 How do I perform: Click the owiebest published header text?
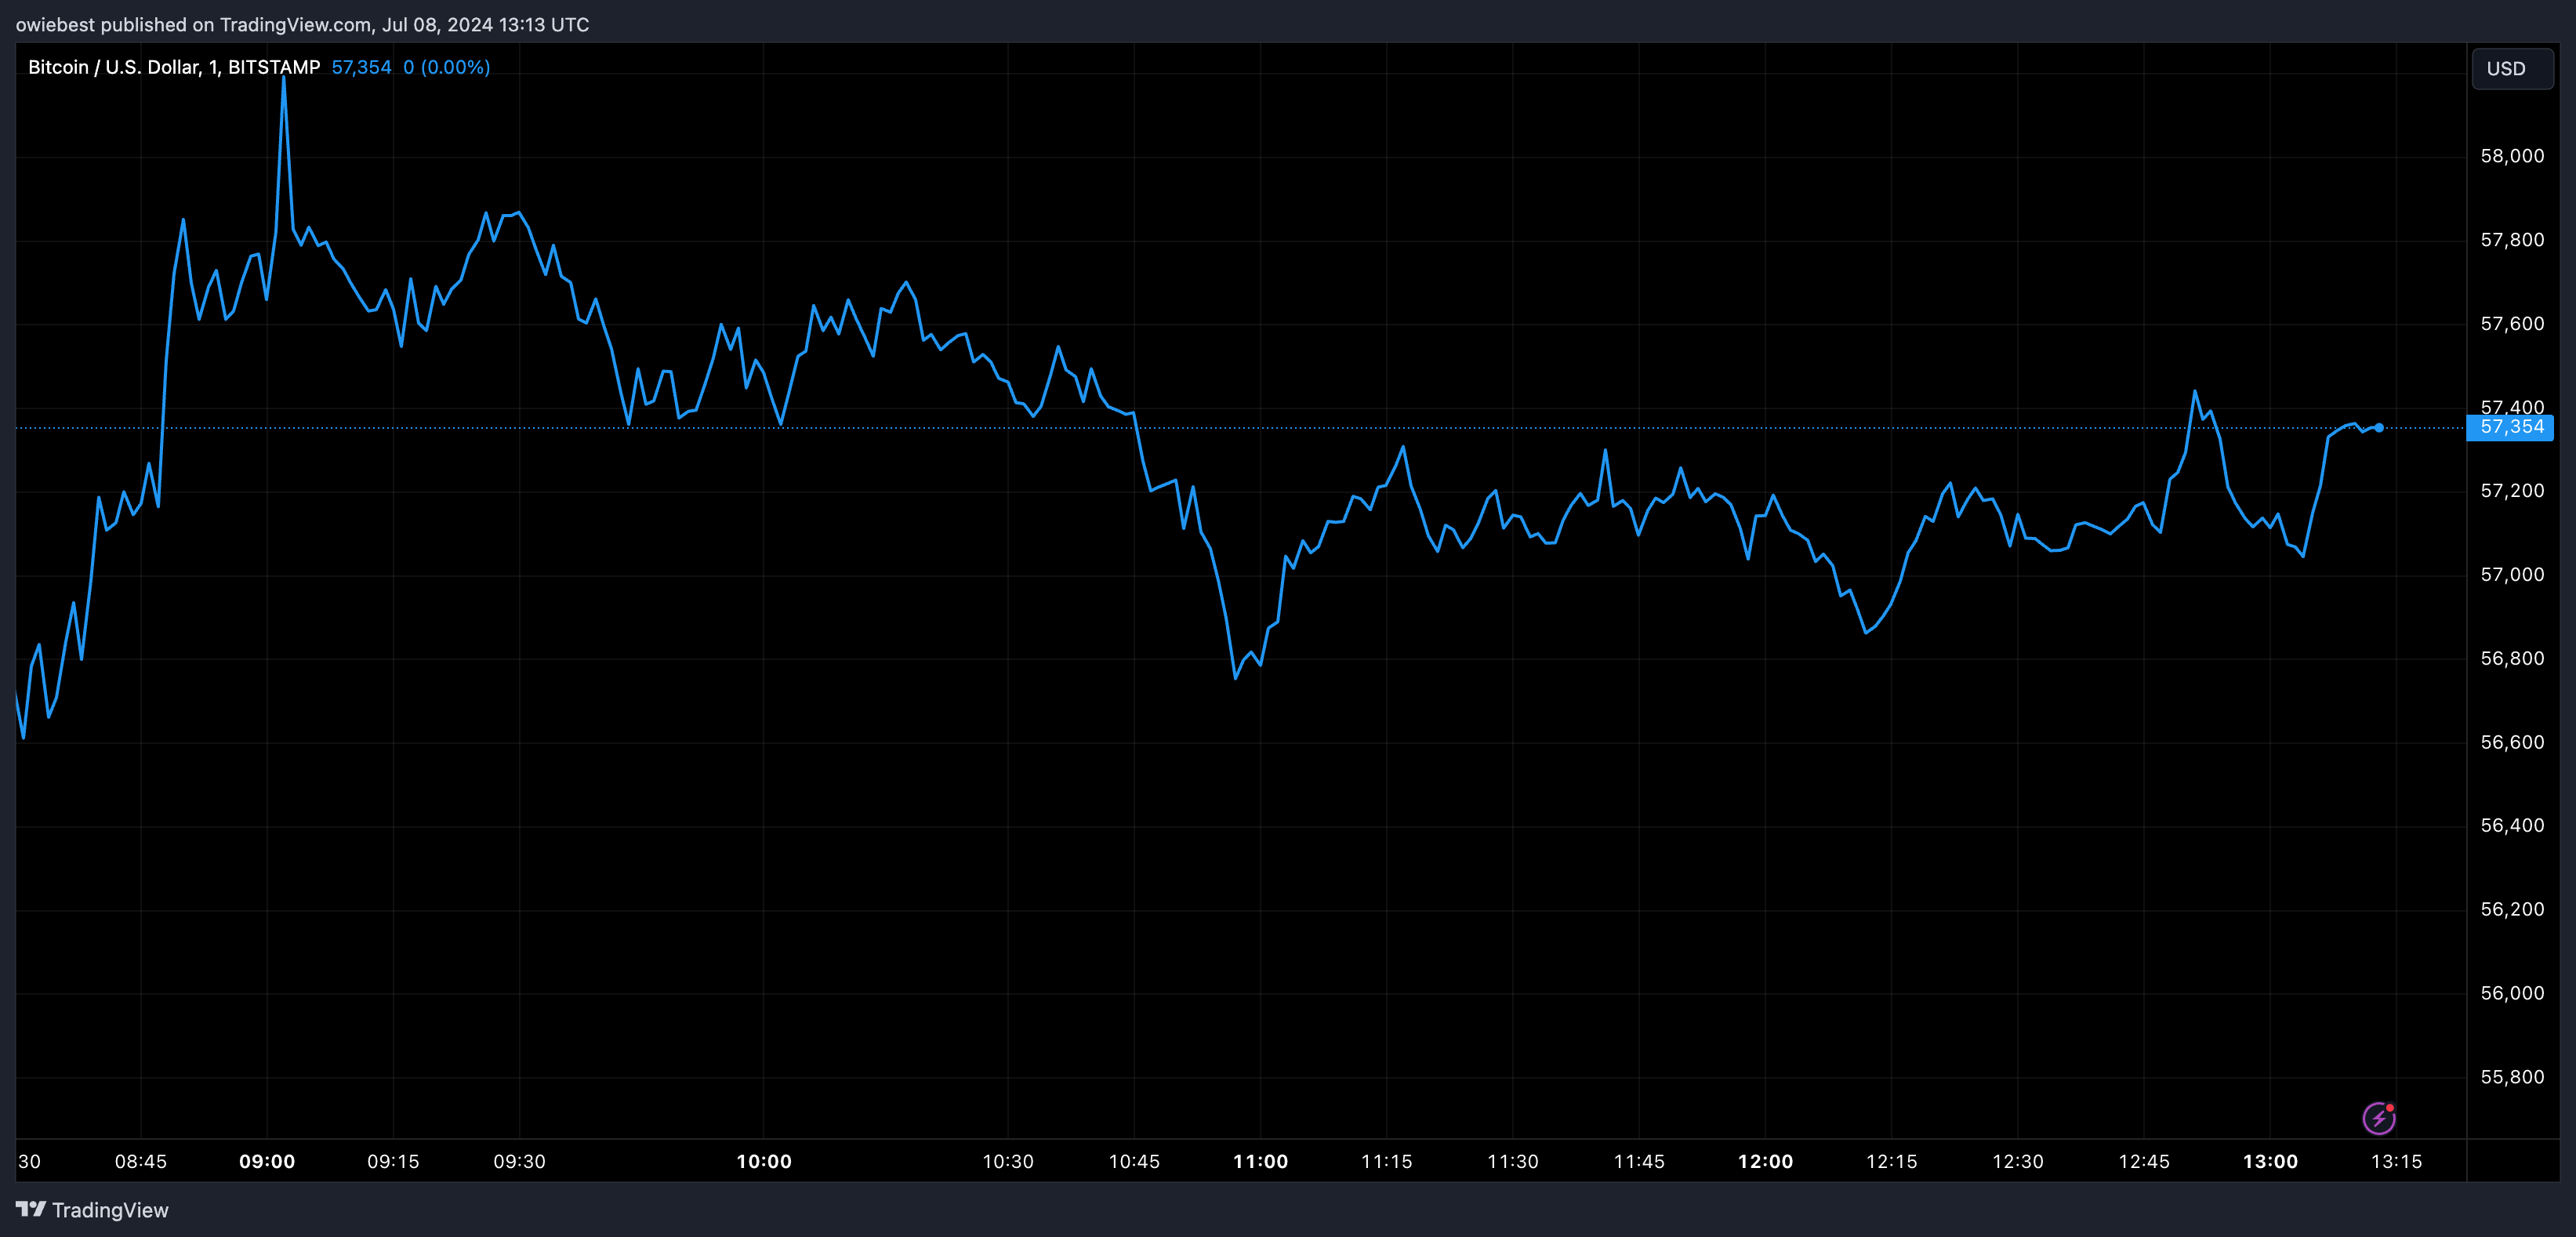pyautogui.click(x=302, y=24)
